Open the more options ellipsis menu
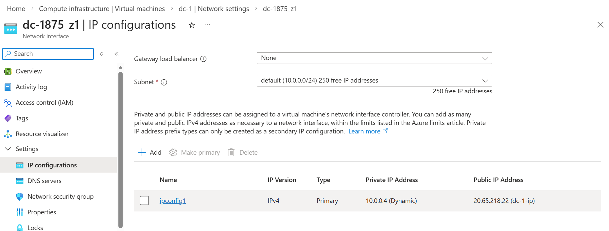The height and width of the screenshot is (231, 609). pos(207,25)
